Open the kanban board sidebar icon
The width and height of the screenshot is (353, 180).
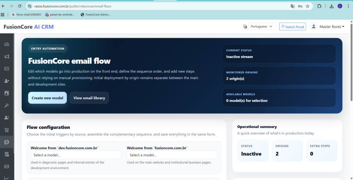[x=7, y=93]
